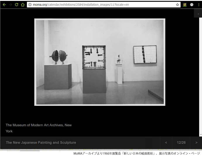The image size is (202, 156).
Task: Click the yellow-green extension icon
Action: 185,5
